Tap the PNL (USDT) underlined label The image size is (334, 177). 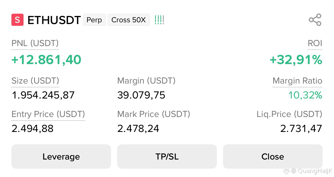[35, 43]
